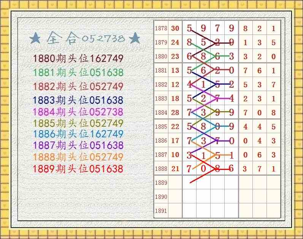The height and width of the screenshot is (239, 303).
Task: Click the orange 1888期头位052749 entry
Action: point(78,157)
